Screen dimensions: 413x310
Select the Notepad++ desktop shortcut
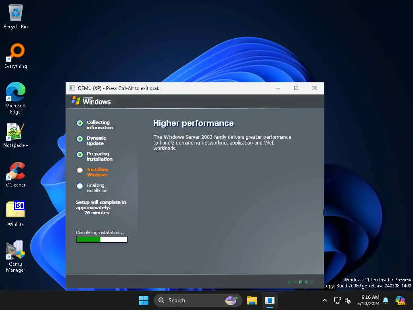[16, 135]
